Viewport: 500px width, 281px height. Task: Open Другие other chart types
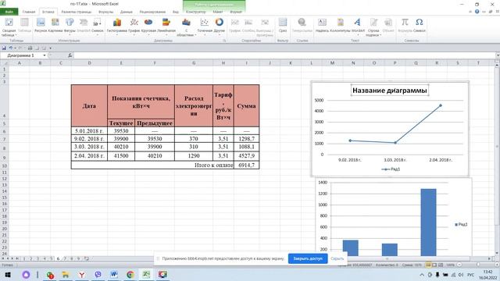coord(220,26)
